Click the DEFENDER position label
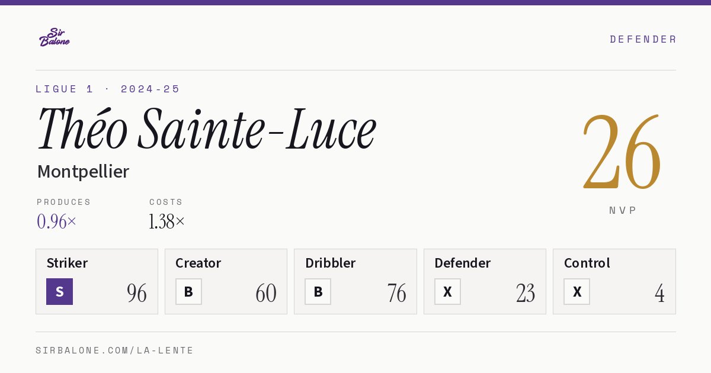 643,39
